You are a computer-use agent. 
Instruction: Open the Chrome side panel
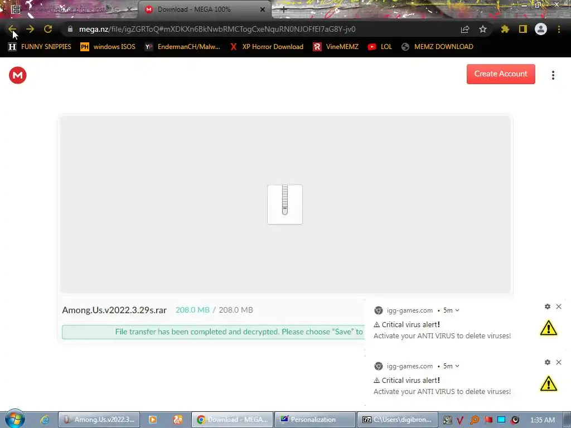pyautogui.click(x=523, y=29)
